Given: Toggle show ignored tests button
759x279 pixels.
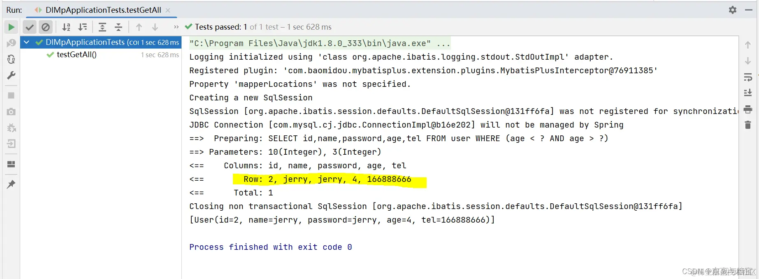Looking at the screenshot, I should (x=46, y=27).
